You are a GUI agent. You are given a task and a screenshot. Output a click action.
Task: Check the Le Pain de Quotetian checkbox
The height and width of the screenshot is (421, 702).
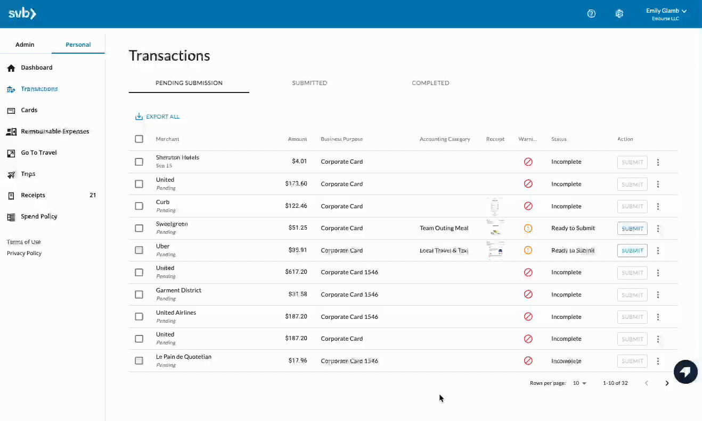pyautogui.click(x=139, y=360)
